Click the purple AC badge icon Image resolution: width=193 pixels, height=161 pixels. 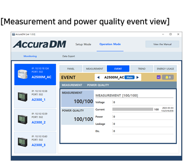159,77
